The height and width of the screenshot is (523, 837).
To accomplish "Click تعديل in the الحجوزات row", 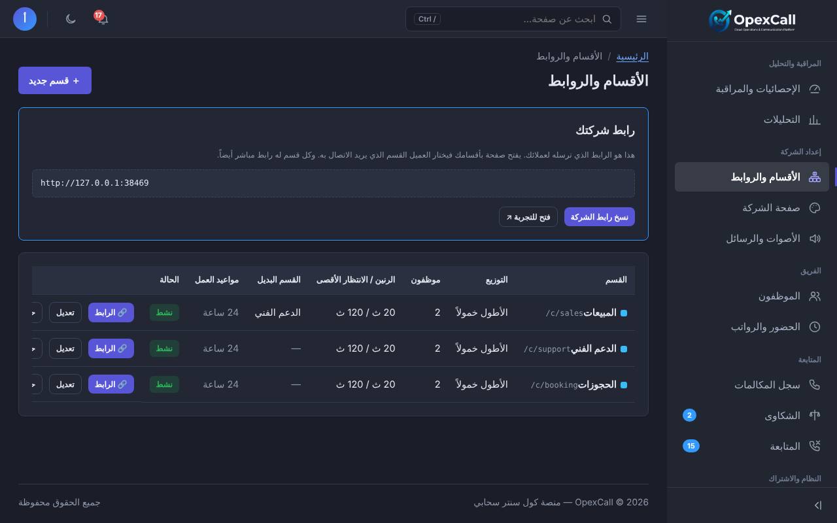I will 65,384.
